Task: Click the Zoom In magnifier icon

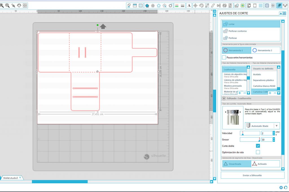Action: pyautogui.click(x=2, y=6)
